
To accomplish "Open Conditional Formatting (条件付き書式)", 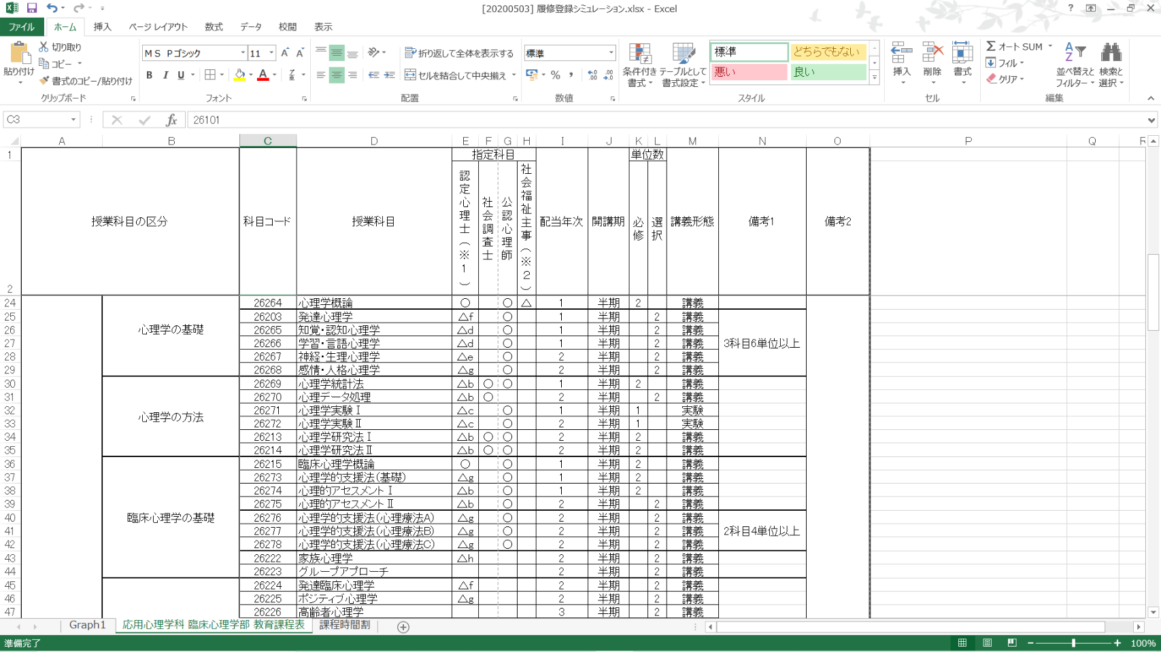I will (639, 65).
